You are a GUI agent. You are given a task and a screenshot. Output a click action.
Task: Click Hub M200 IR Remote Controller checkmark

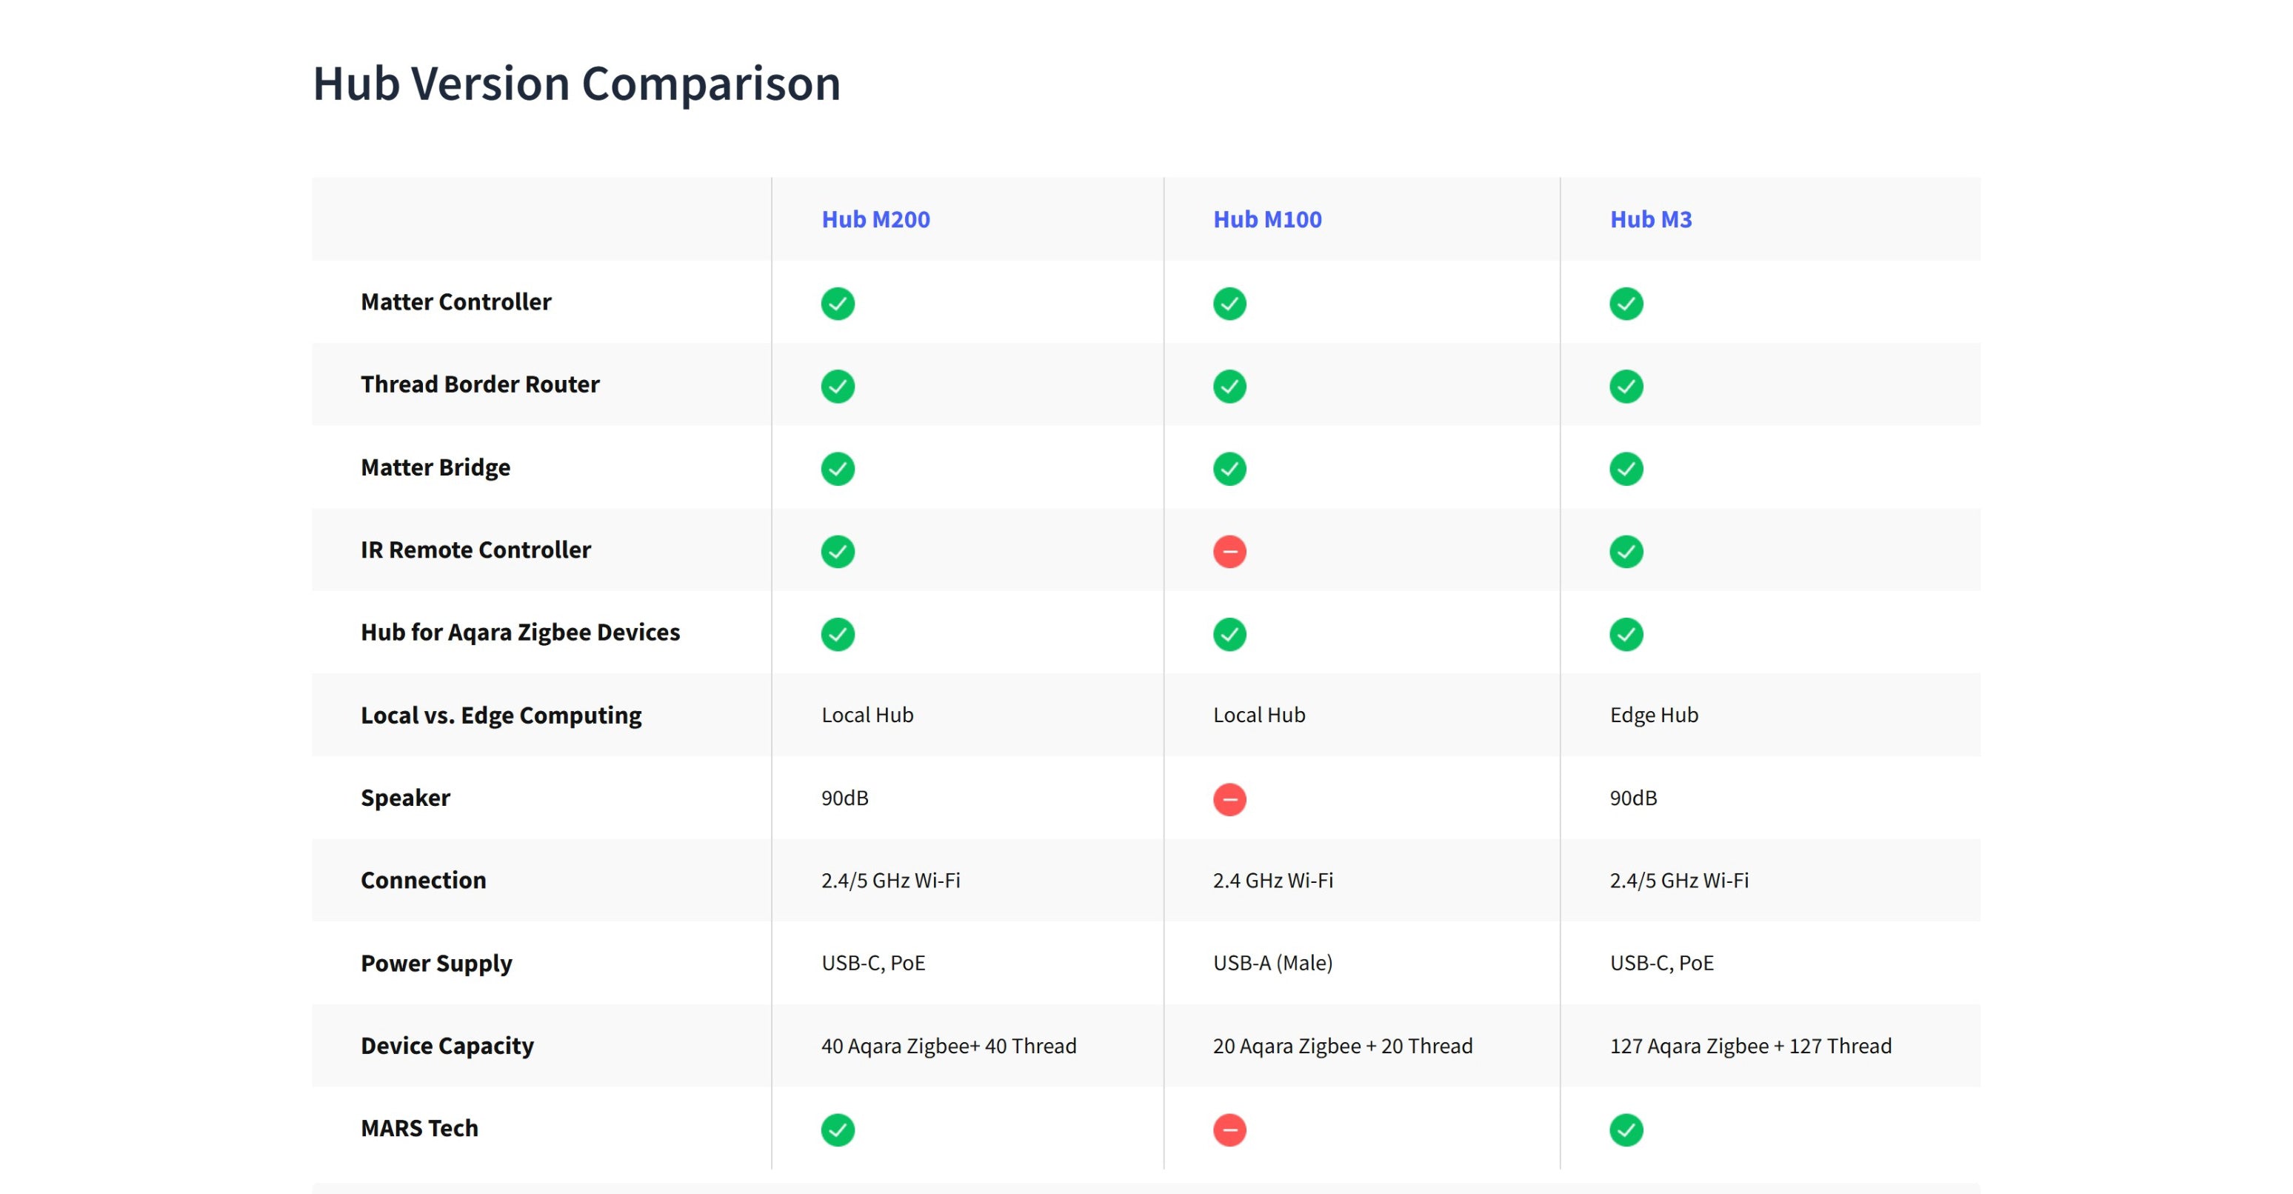tap(837, 552)
